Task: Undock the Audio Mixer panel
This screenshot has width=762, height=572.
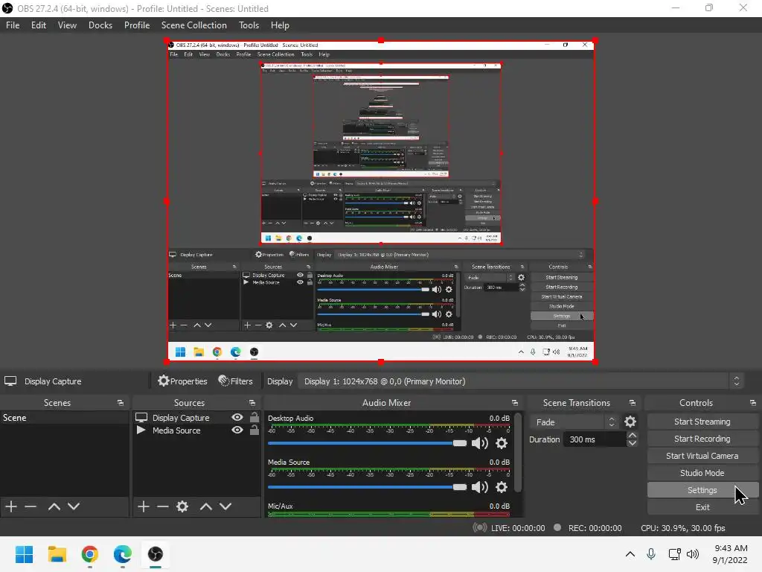Action: (515, 403)
